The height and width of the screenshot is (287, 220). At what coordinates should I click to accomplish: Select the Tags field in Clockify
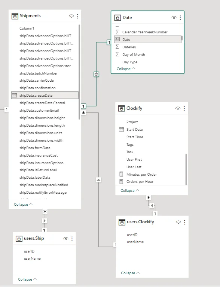click(130, 145)
